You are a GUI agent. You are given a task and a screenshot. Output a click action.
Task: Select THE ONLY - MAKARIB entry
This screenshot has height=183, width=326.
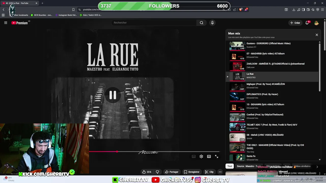coord(272,148)
